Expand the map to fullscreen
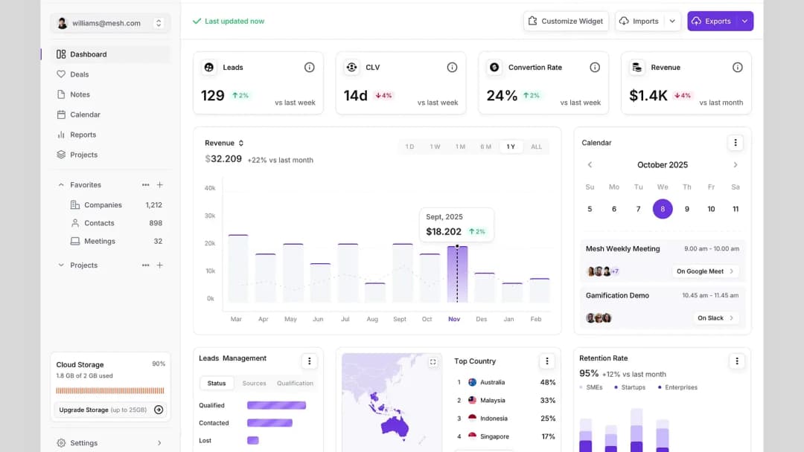This screenshot has height=452, width=804. coord(433,362)
